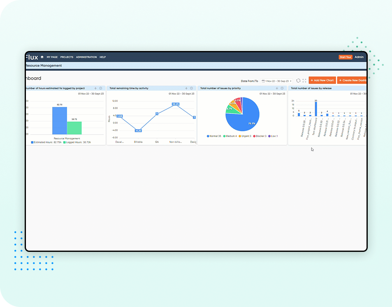Toggle Urgent series in pie chart legend

coord(245,136)
